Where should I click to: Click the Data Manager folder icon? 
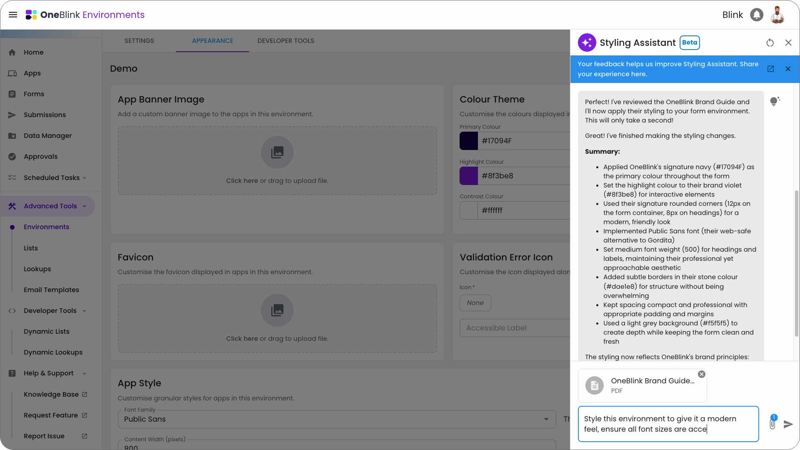pos(12,136)
